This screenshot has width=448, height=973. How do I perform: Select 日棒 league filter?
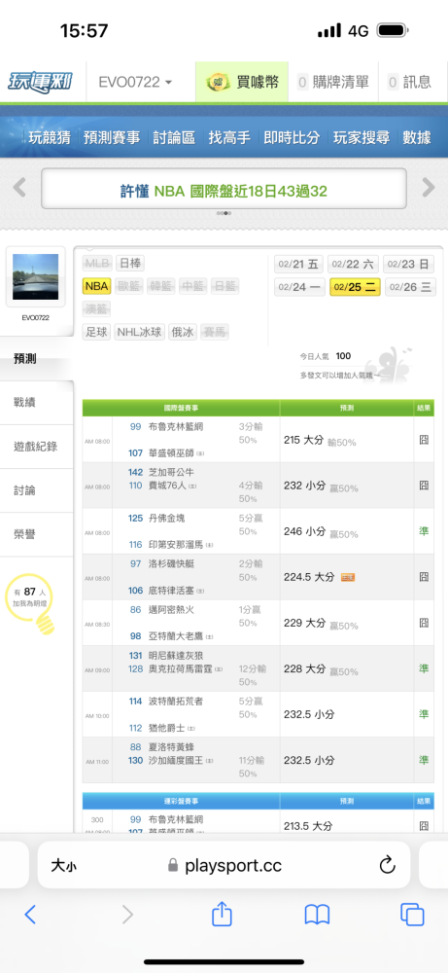[x=130, y=263]
